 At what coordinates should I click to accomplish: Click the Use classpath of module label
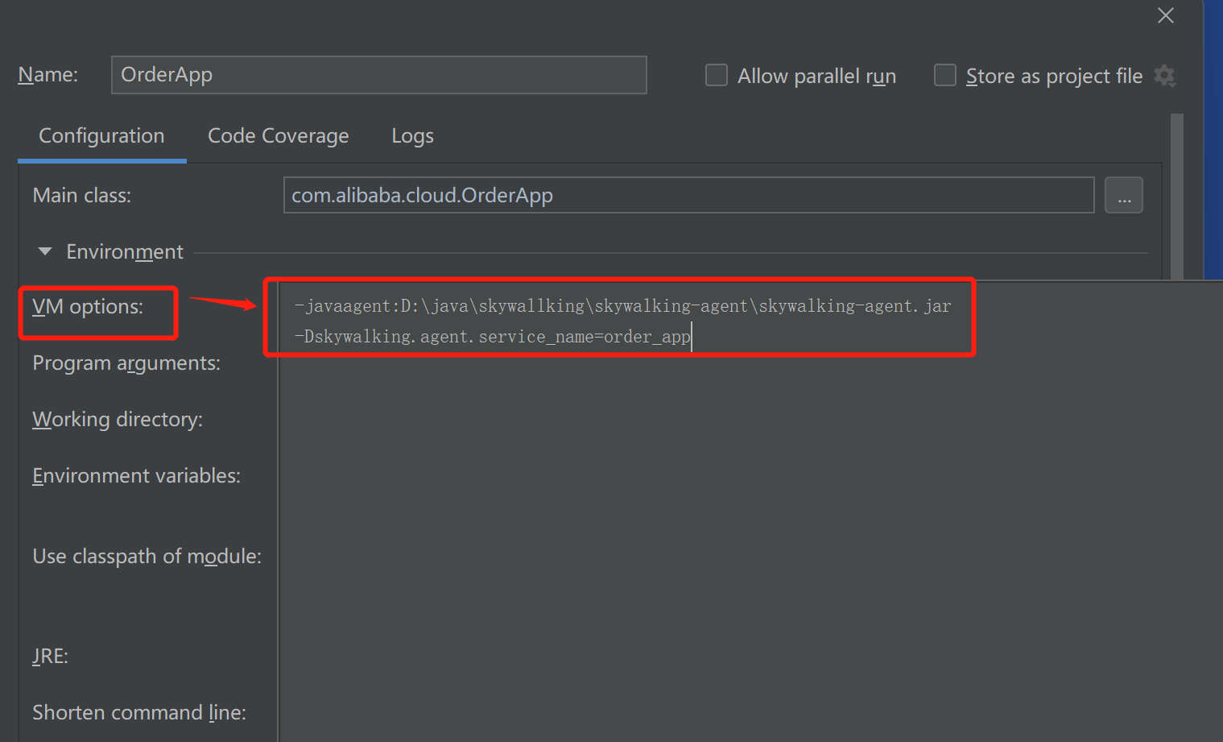pyautogui.click(x=147, y=557)
